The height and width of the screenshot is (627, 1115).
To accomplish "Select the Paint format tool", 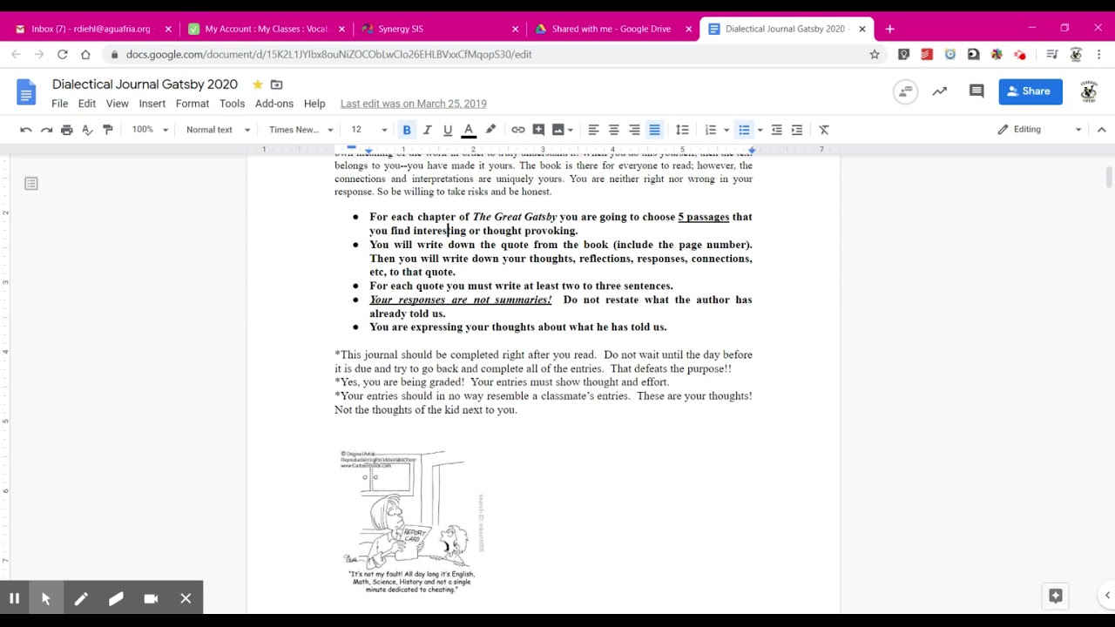I will tap(108, 130).
